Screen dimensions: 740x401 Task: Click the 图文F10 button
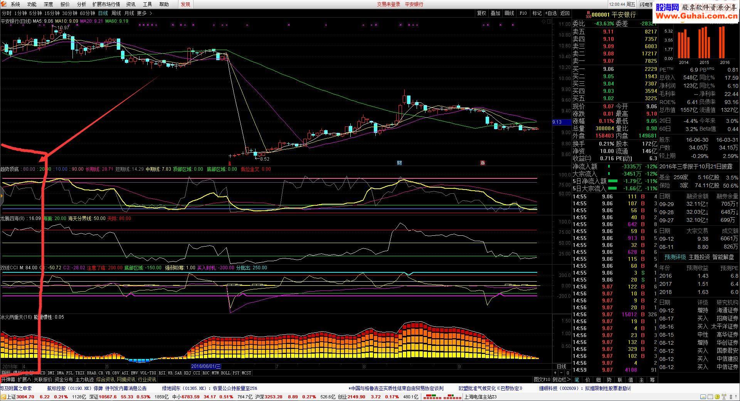pyautogui.click(x=542, y=380)
